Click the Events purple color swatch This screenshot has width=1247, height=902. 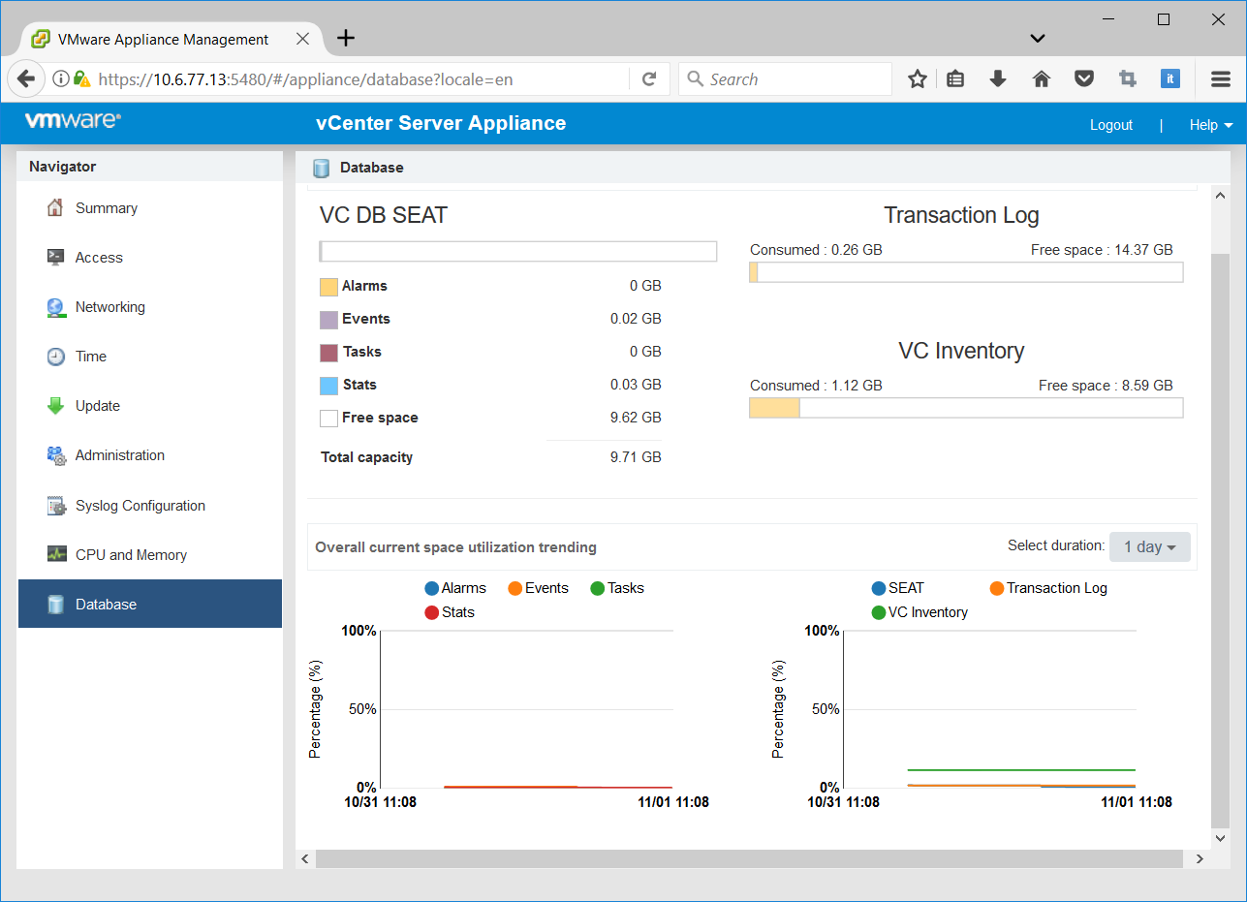pos(328,320)
